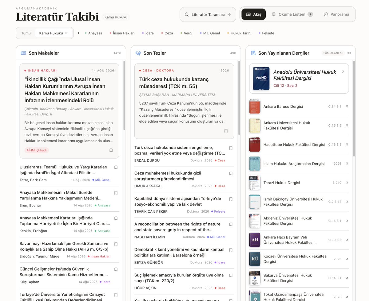Open Anadolu Üniversitesi journal external arrow
Image resolution: width=369 pixels, height=301 pixels.
(343, 72)
